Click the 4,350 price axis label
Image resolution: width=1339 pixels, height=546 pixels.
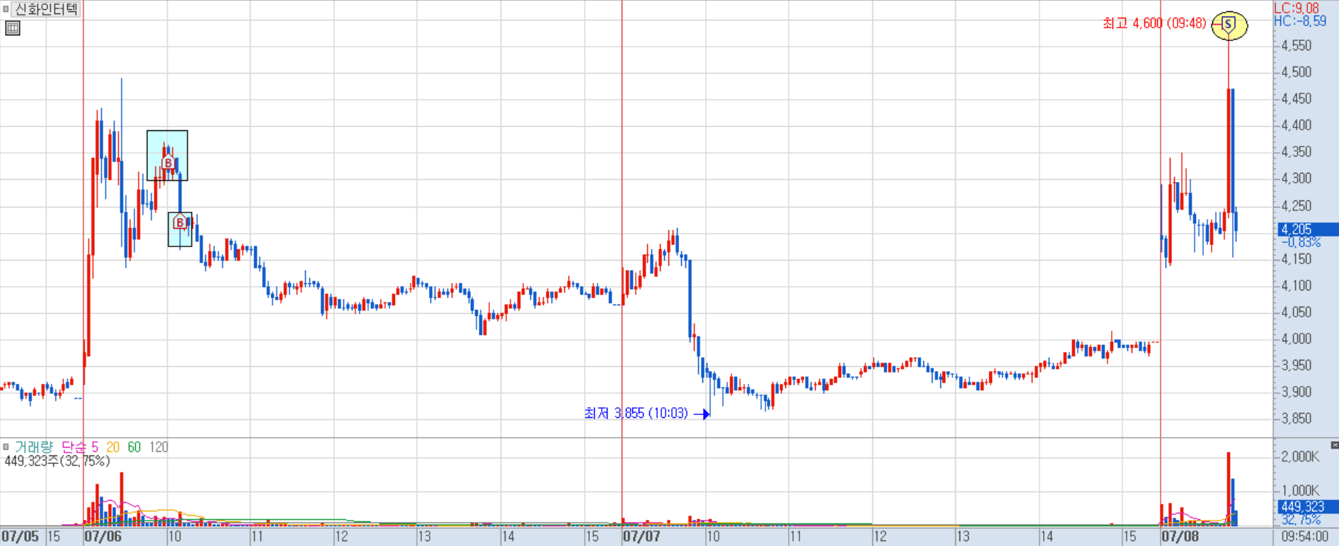click(1297, 152)
